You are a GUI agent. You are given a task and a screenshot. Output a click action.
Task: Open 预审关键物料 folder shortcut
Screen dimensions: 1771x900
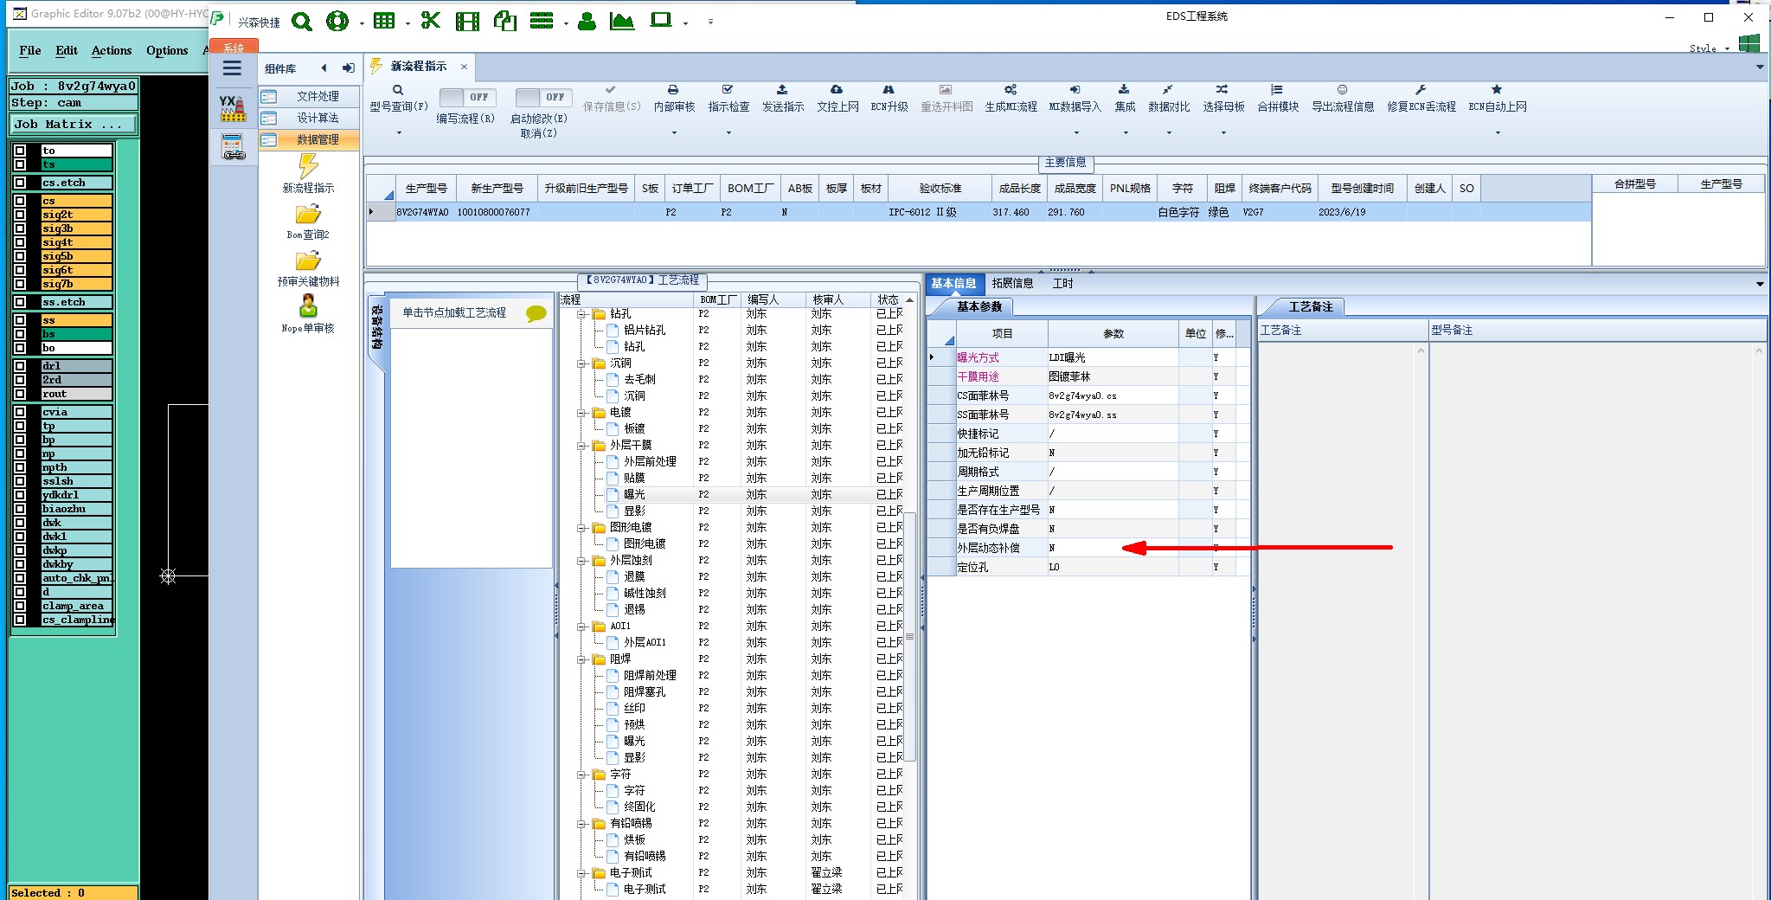[308, 268]
